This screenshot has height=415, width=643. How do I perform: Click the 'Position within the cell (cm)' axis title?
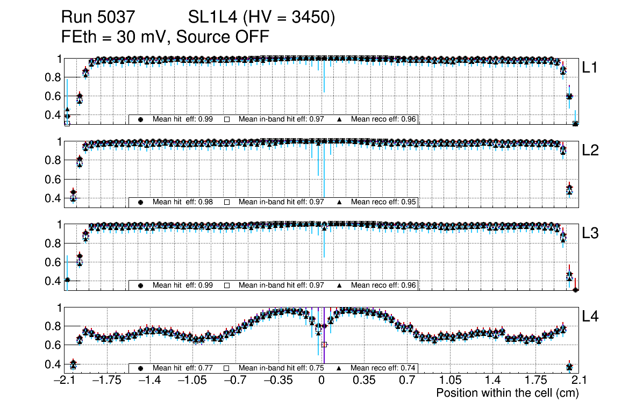pyautogui.click(x=507, y=393)
